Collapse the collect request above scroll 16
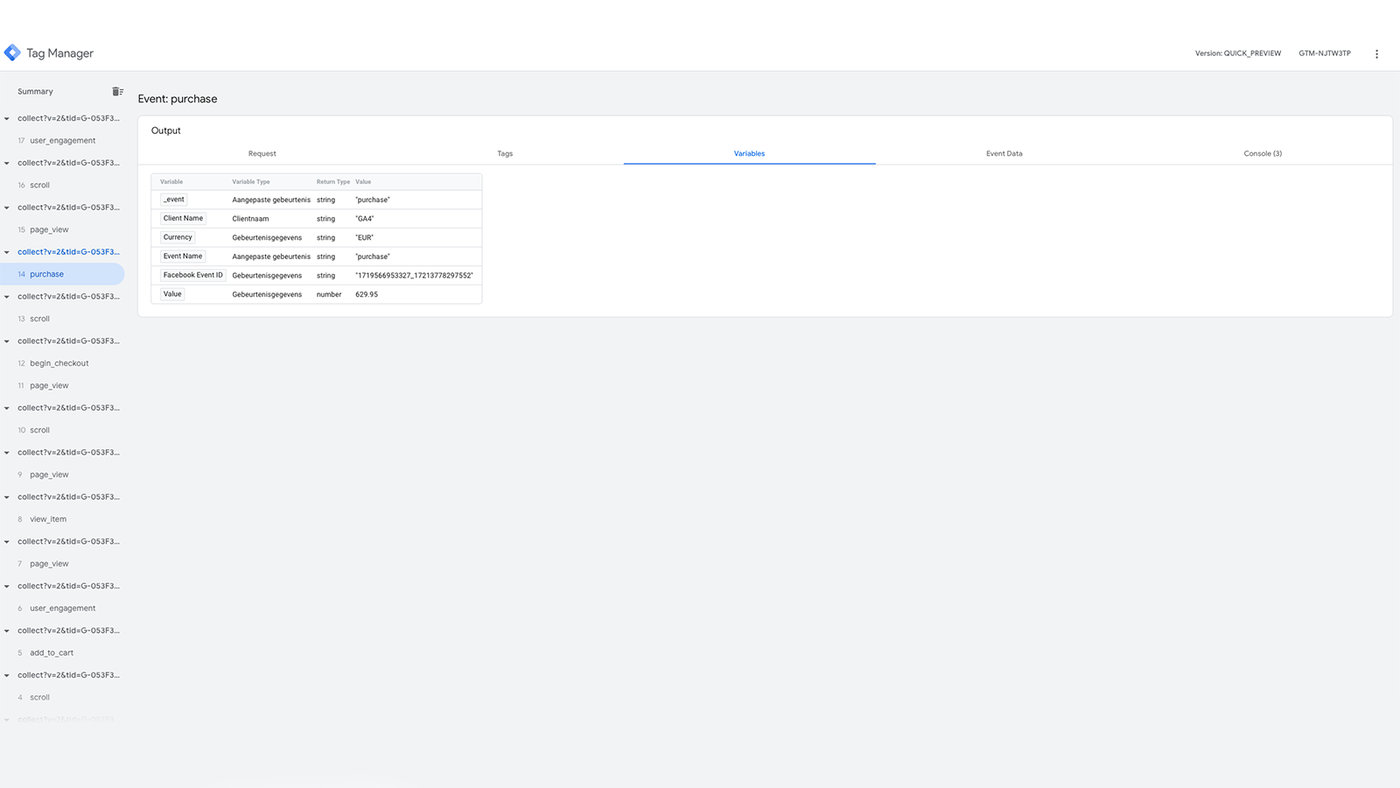This screenshot has height=788, width=1400. (7, 163)
